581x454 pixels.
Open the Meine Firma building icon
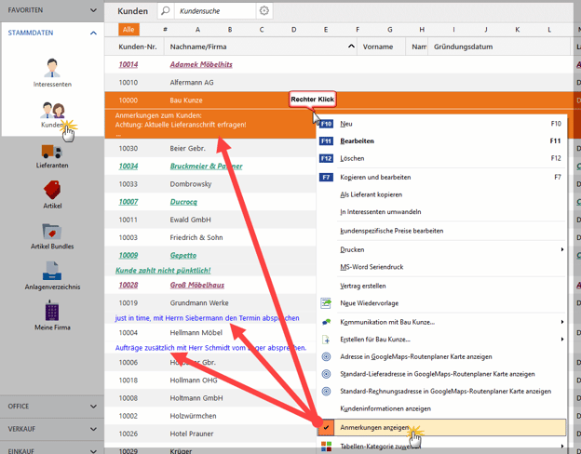[52, 312]
